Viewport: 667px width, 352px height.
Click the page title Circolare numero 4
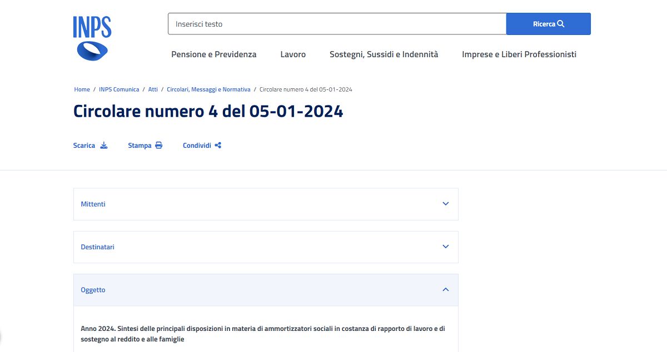[x=208, y=111]
